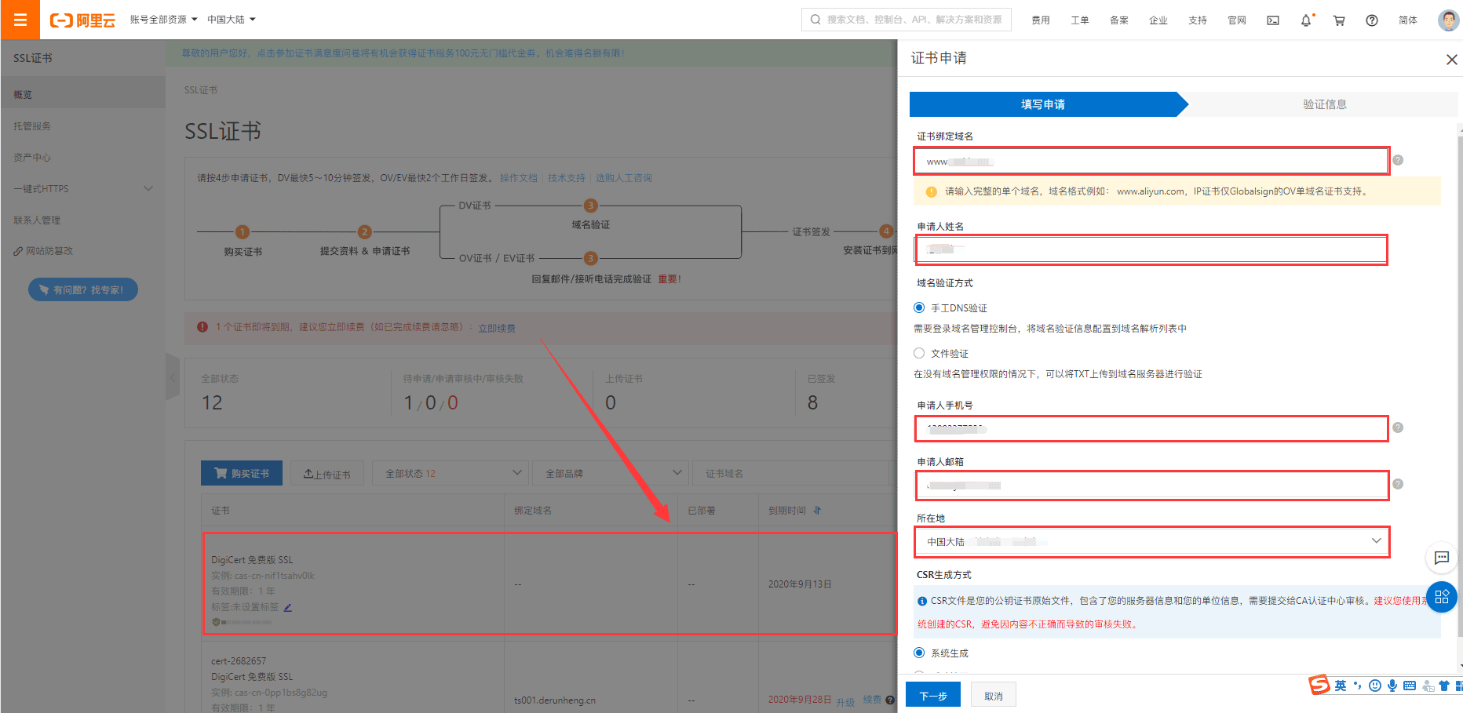Open notifications bell icon
Screen dimensions: 1463x713
coord(1306,20)
